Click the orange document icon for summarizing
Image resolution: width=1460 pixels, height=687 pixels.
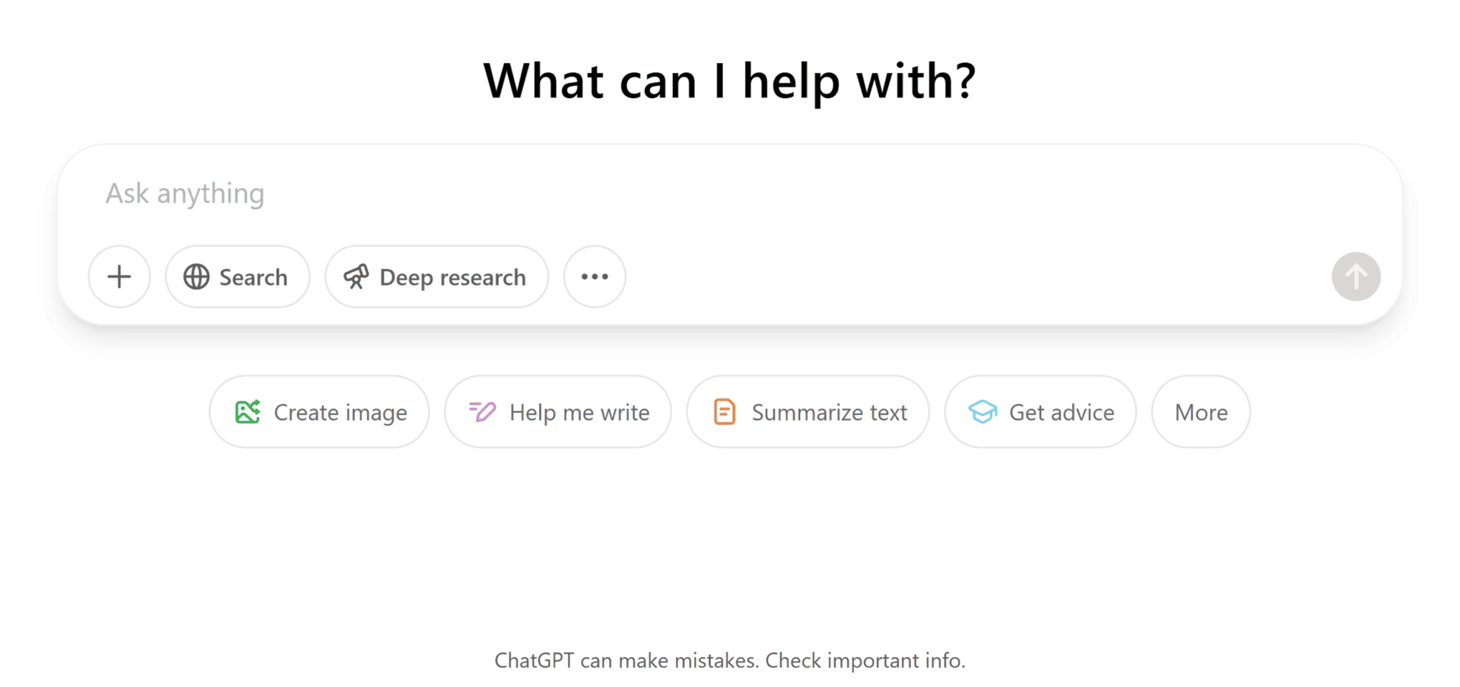click(725, 412)
